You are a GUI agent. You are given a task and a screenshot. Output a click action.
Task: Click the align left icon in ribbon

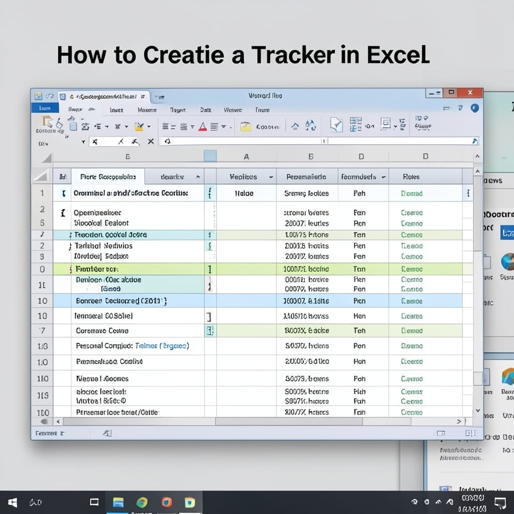pos(169,126)
